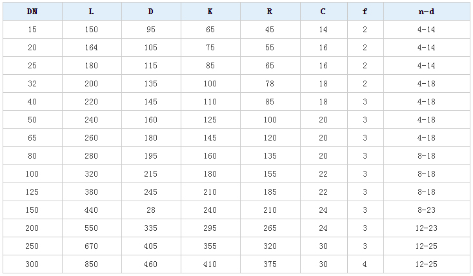Viewport: 473px width, 276px height.
Task: Select the DN 15 cell
Action: 32,30
